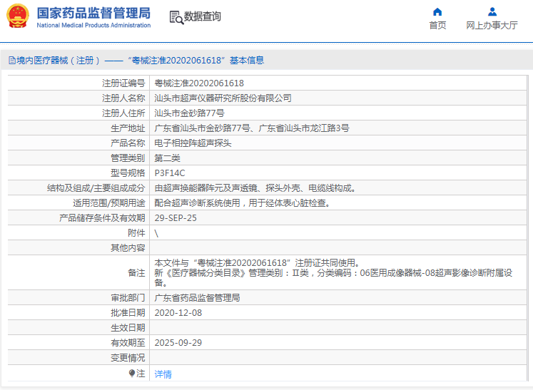Viewport: 533px width, 390px height.
Task: Open 详情 link in the 注 row
Action: 163,374
